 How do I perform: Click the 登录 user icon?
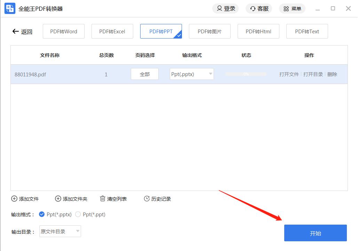pyautogui.click(x=220, y=8)
